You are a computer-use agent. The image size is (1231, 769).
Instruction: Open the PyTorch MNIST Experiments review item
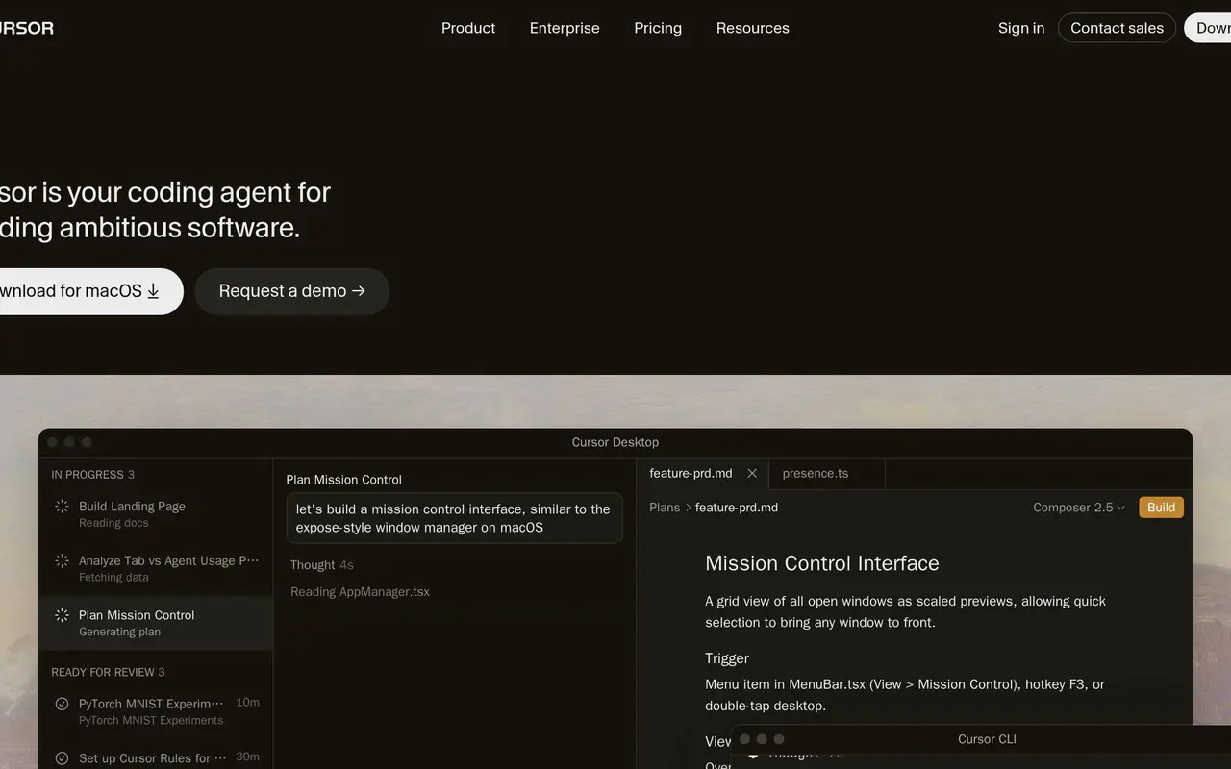pos(156,711)
